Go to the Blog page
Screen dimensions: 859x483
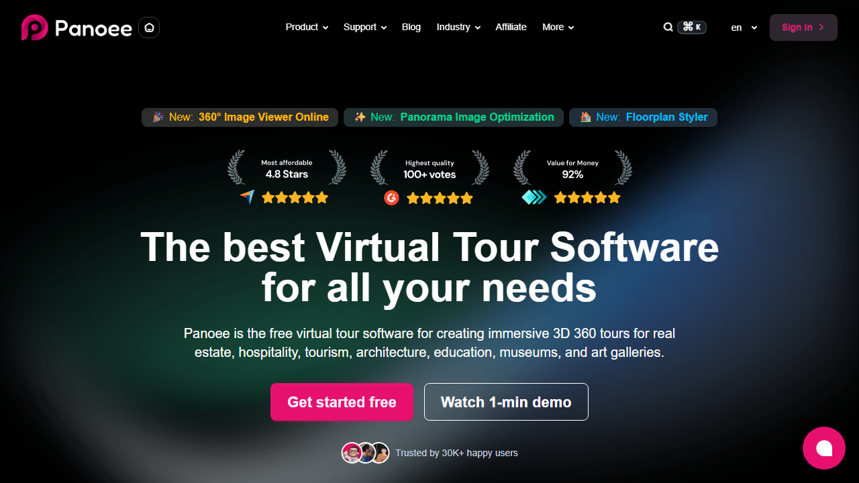(411, 28)
